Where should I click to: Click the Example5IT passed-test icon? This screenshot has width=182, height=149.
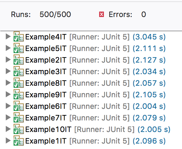tap(19, 48)
